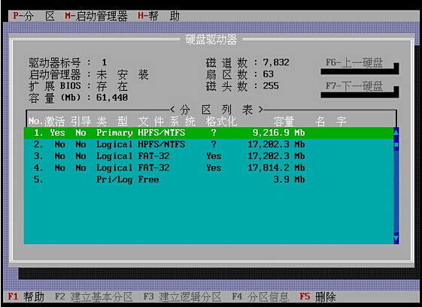Click the 激活 column header

pos(55,122)
